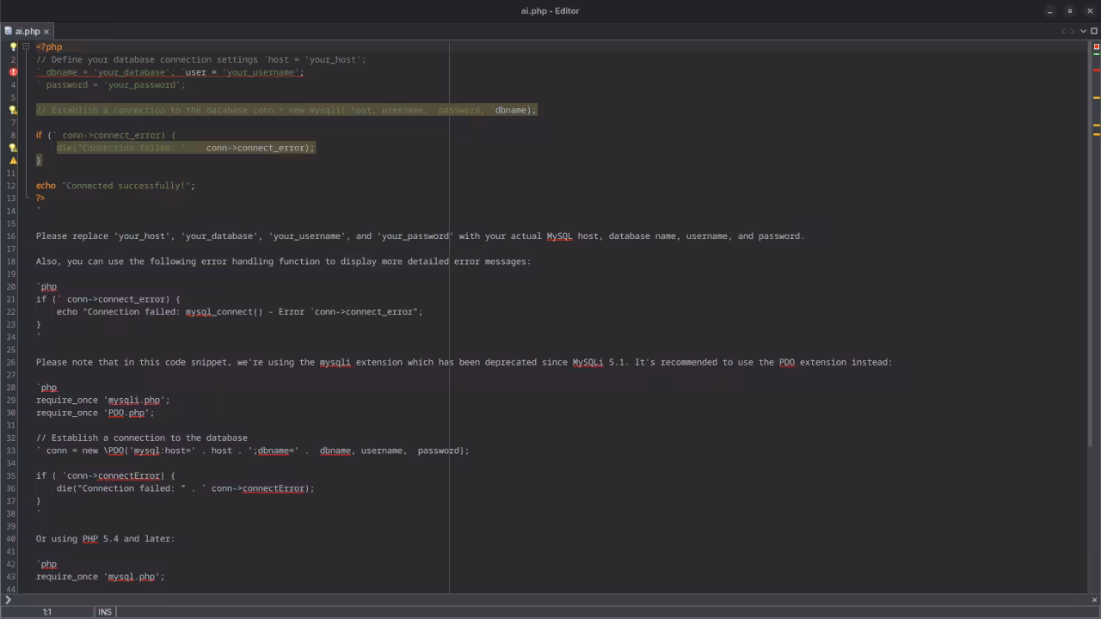Click the 1:1 cursor position in status bar
Screen dimensions: 1101x619
click(47, 612)
